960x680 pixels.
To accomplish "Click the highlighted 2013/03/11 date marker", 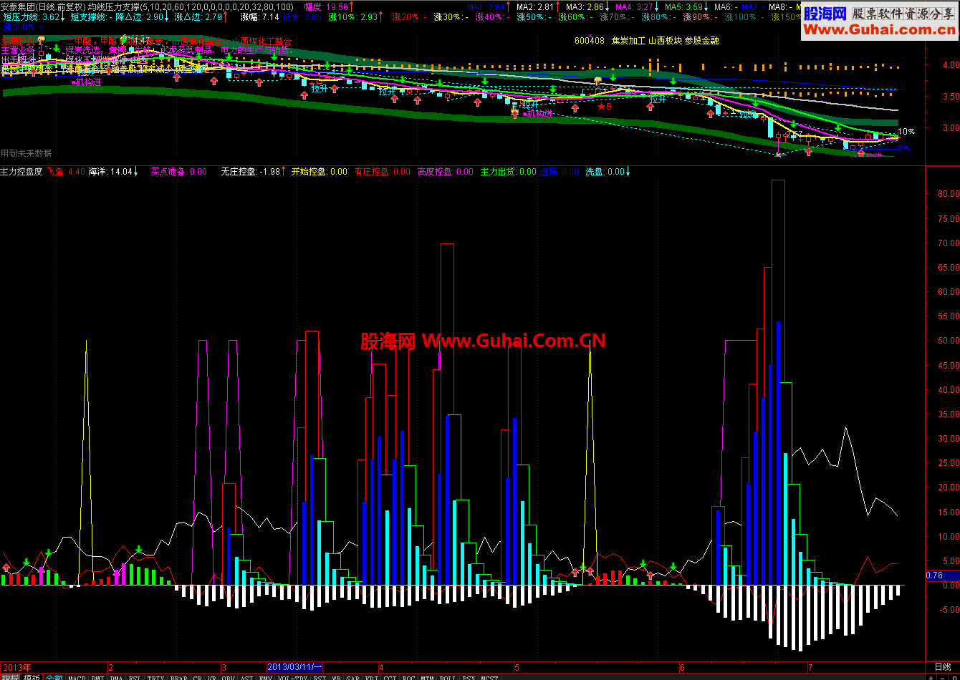I will tap(294, 666).
